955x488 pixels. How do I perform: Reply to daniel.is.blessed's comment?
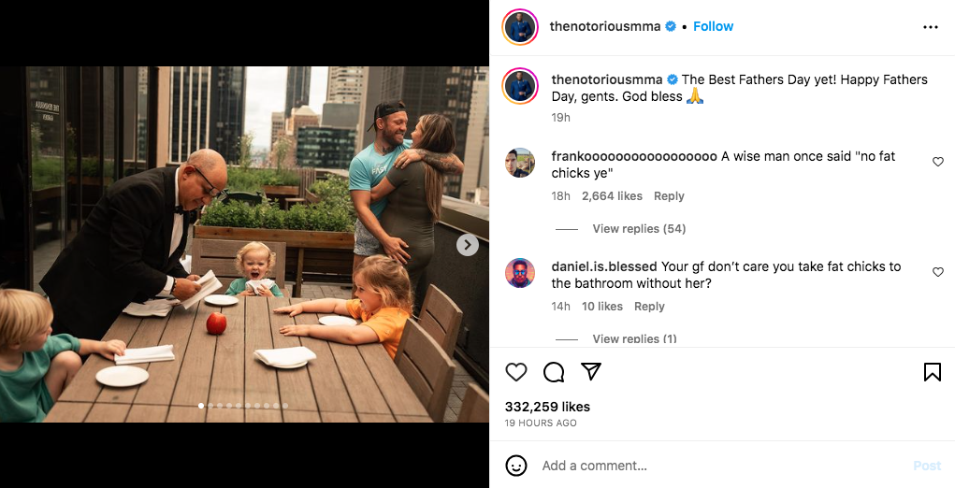coord(649,307)
